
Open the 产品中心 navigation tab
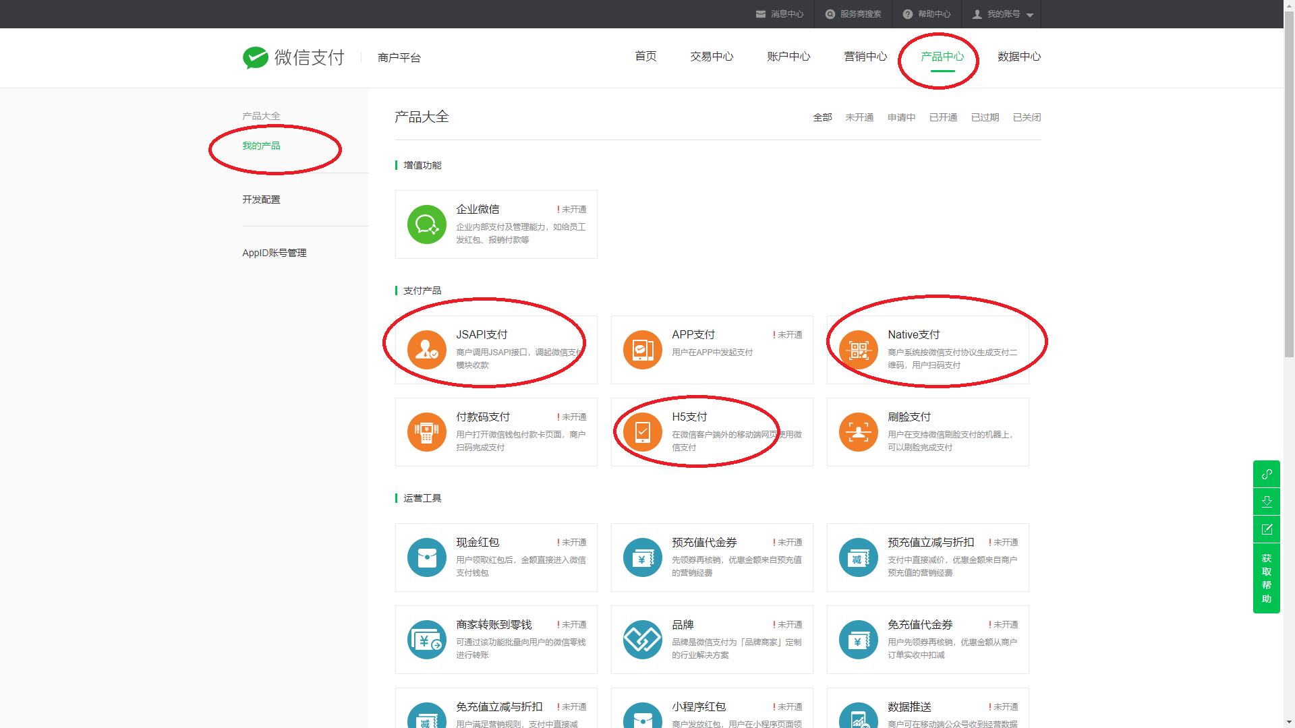(x=942, y=57)
